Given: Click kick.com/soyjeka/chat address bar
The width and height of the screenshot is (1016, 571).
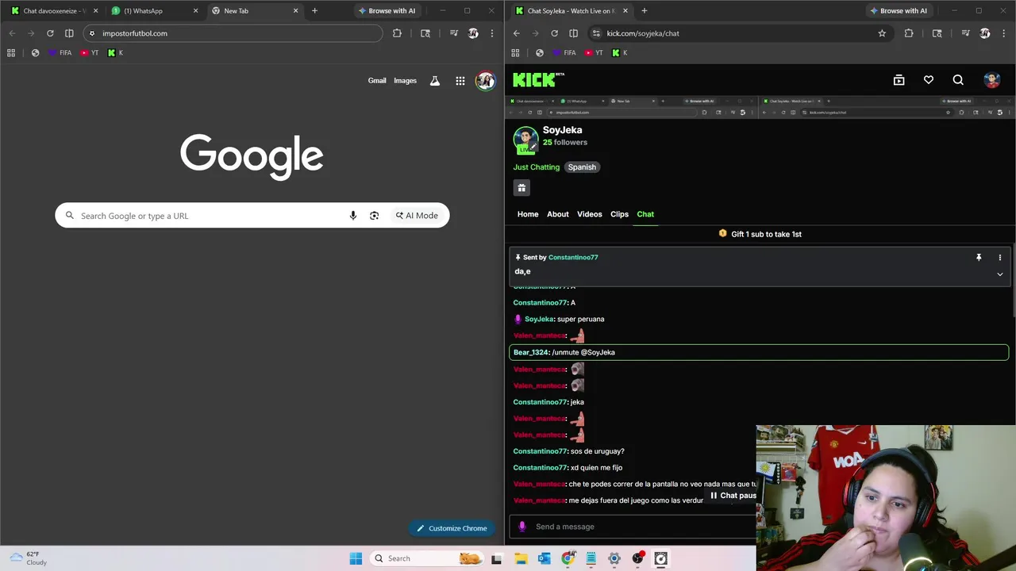Looking at the screenshot, I should tap(741, 33).
